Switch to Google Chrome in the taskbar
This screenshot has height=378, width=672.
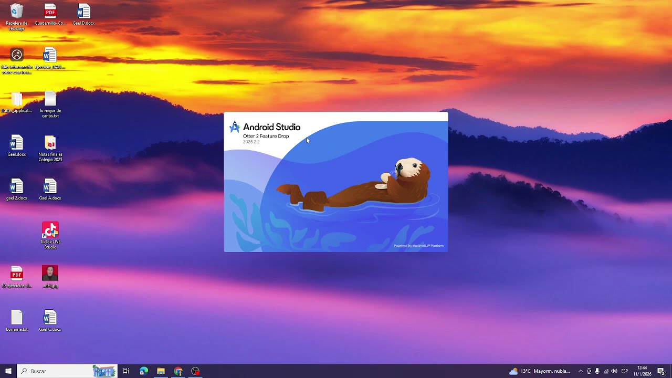(x=178, y=371)
